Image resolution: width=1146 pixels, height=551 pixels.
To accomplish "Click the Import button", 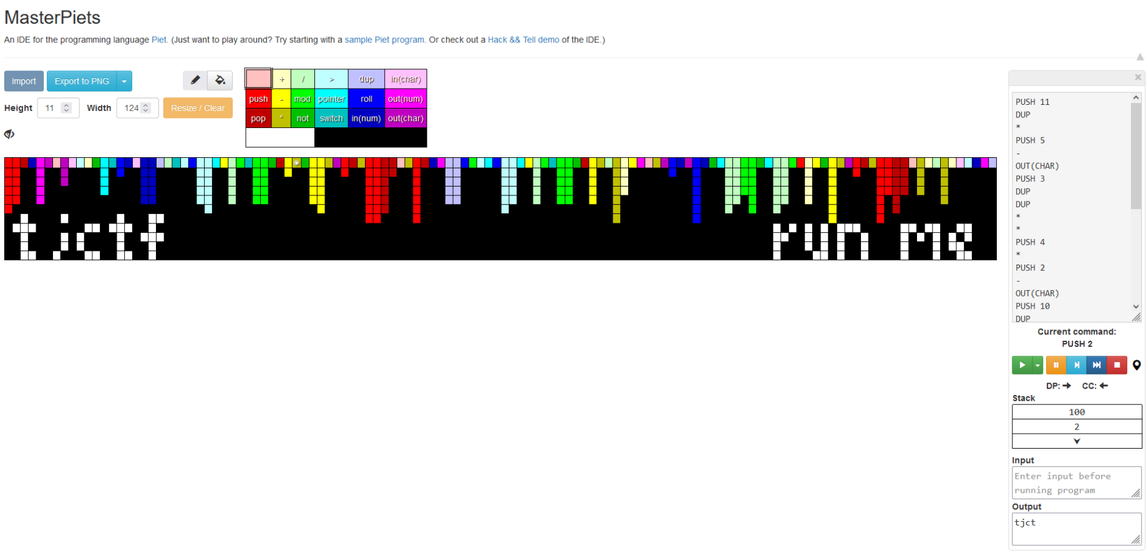I will [x=24, y=81].
